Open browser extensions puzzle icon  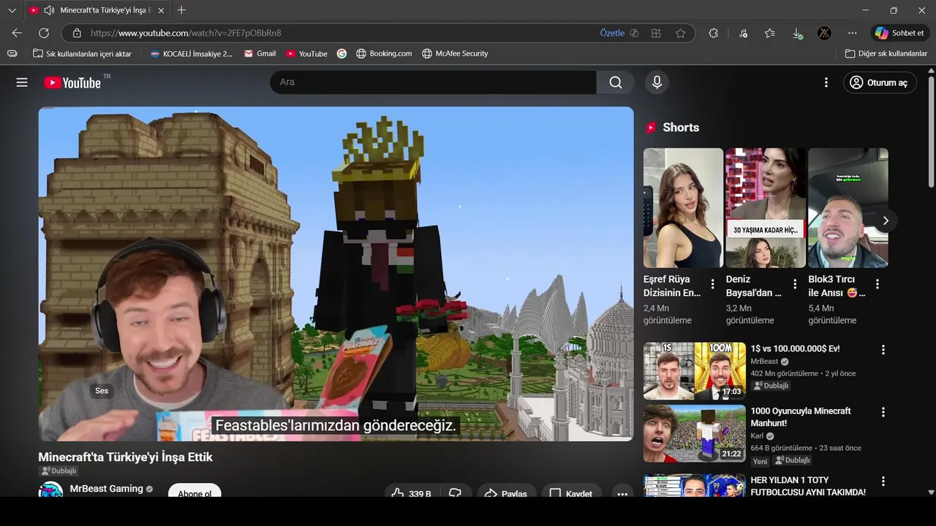click(x=714, y=33)
